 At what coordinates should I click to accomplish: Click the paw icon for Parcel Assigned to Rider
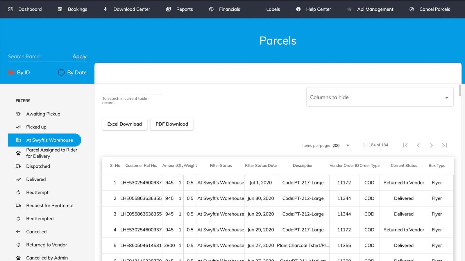[x=18, y=153]
